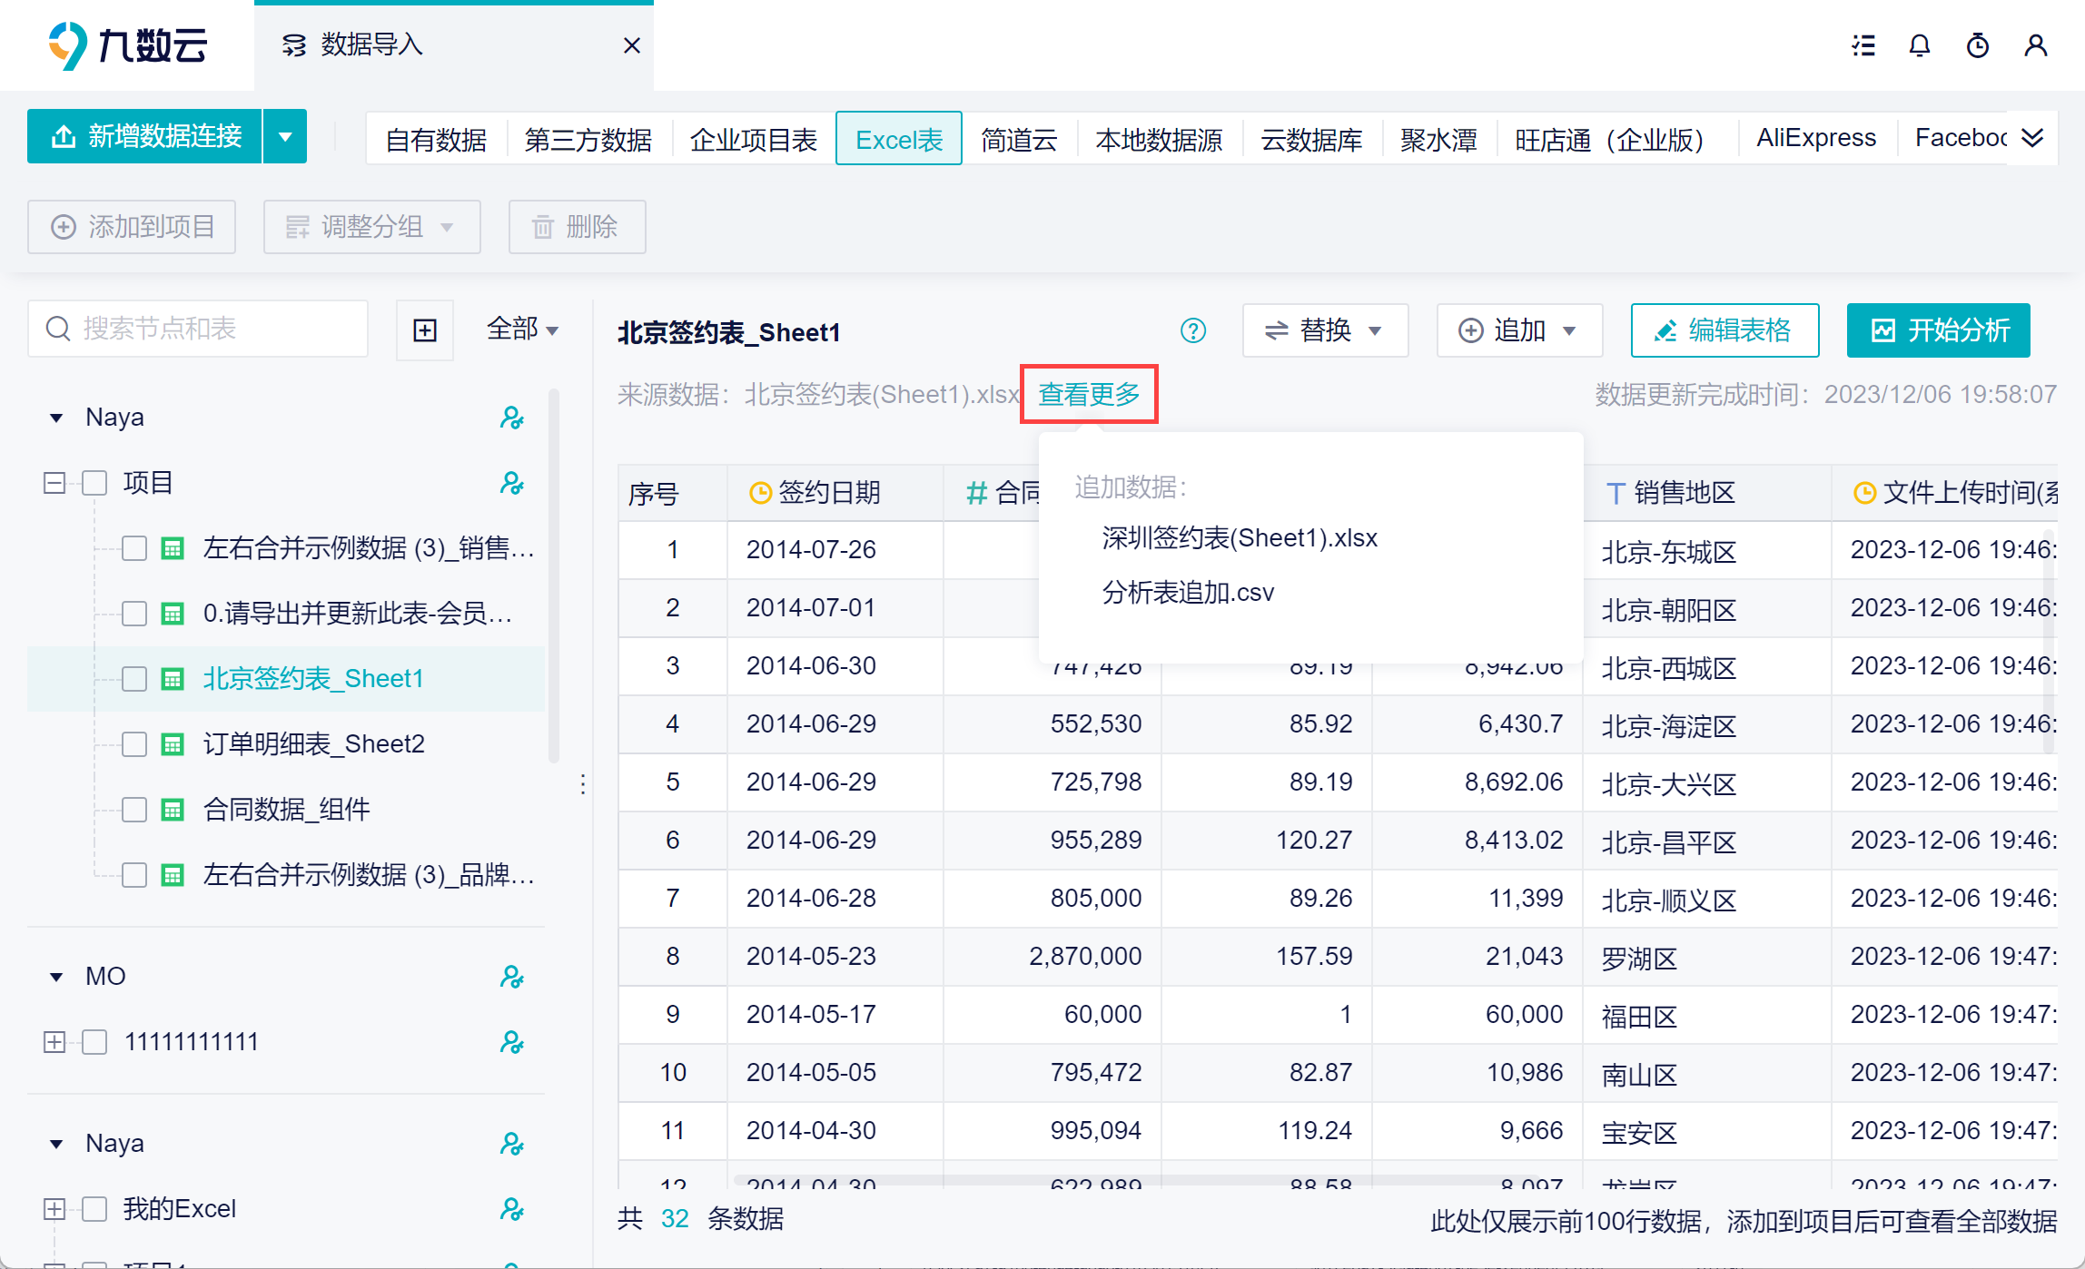Click the share-user icon beside 我的Excel
Screen dimensions: 2085x1269
tap(511, 1209)
